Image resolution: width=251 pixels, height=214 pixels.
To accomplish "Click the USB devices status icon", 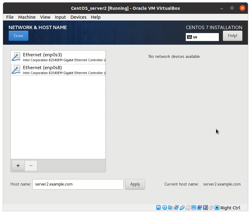I will tap(182, 208).
